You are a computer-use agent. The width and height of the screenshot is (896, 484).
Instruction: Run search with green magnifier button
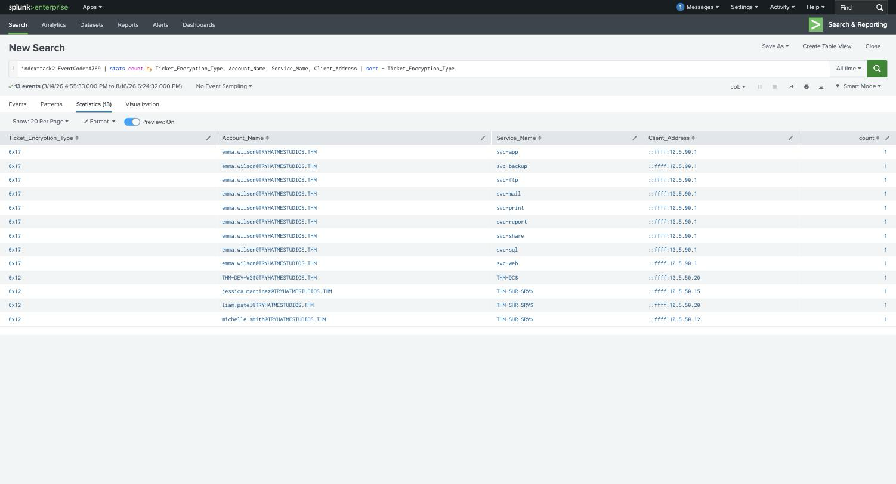[x=877, y=69]
